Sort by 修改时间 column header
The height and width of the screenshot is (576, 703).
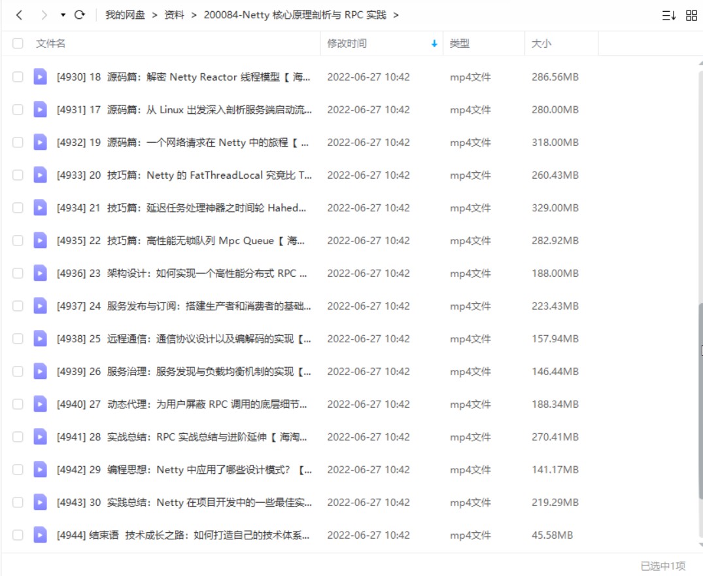pyautogui.click(x=347, y=43)
